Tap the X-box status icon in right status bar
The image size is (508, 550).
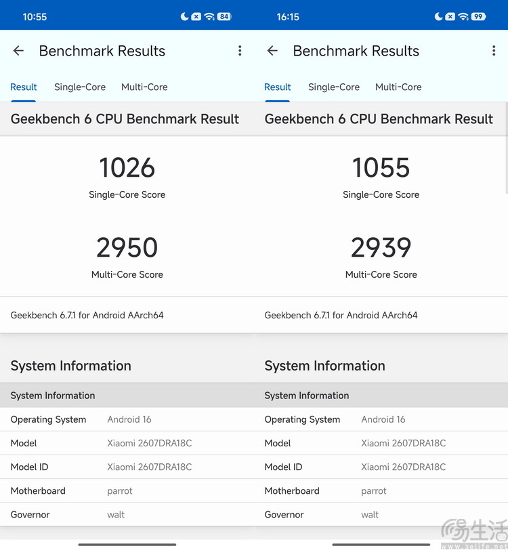450,16
